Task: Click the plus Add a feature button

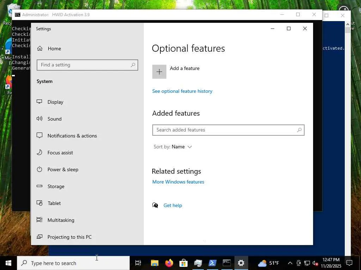Action: pos(159,72)
